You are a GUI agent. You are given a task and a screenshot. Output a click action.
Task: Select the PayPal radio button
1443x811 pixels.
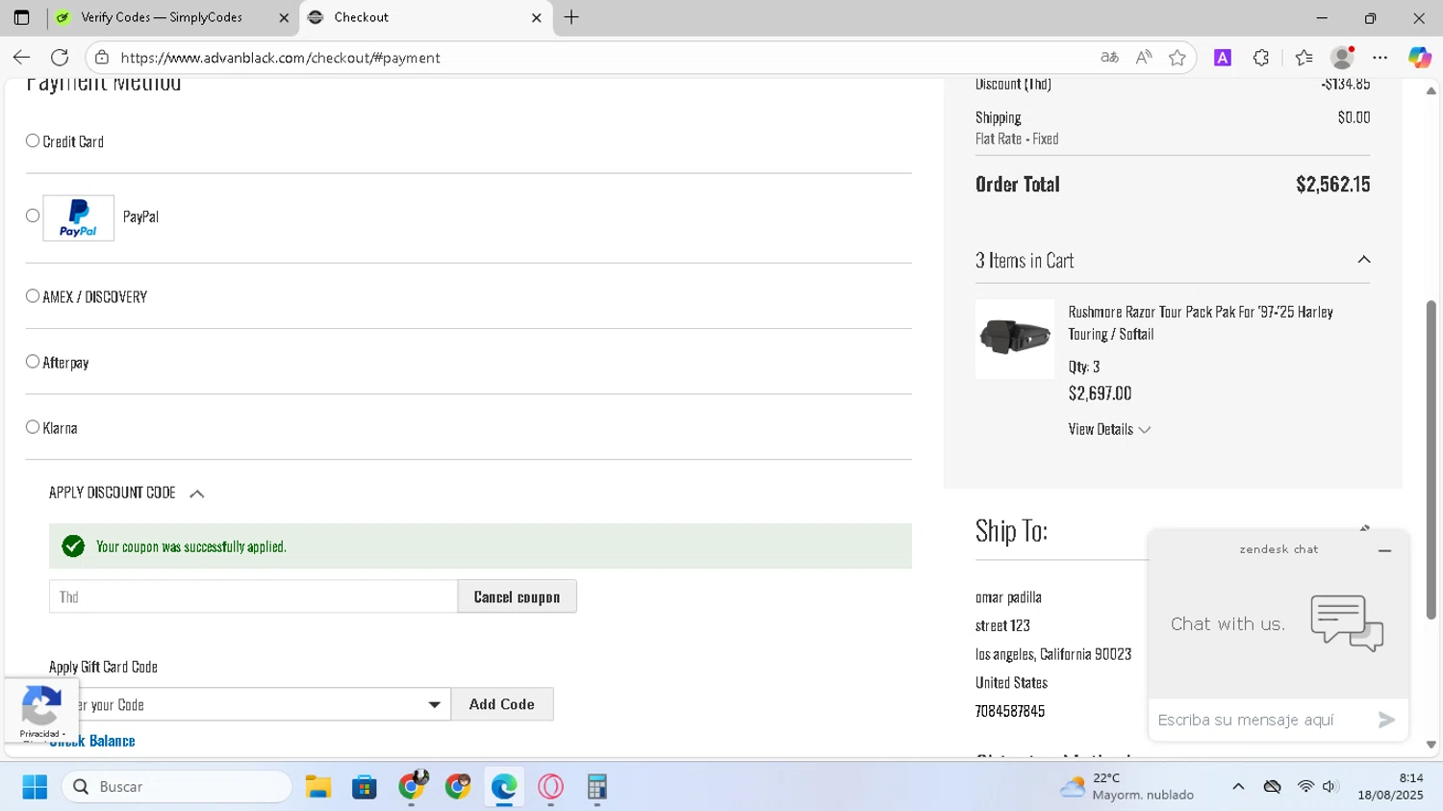tap(33, 215)
